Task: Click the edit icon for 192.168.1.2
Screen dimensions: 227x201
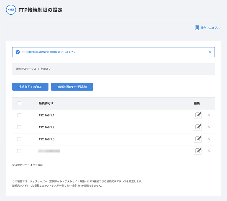Action: click(198, 127)
